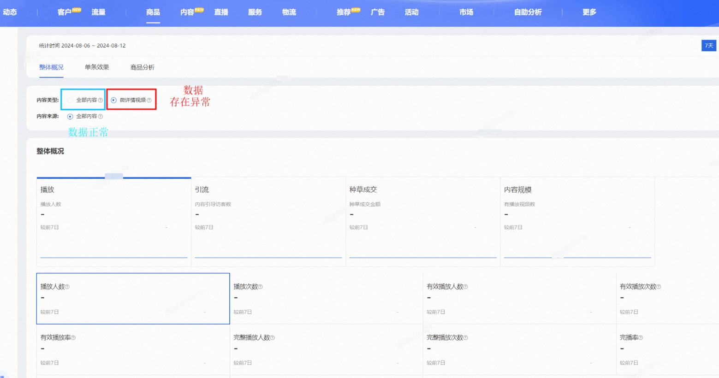Image resolution: width=719 pixels, height=378 pixels.
Task: Select the 完整播放人数 metric card
Action: pos(326,349)
